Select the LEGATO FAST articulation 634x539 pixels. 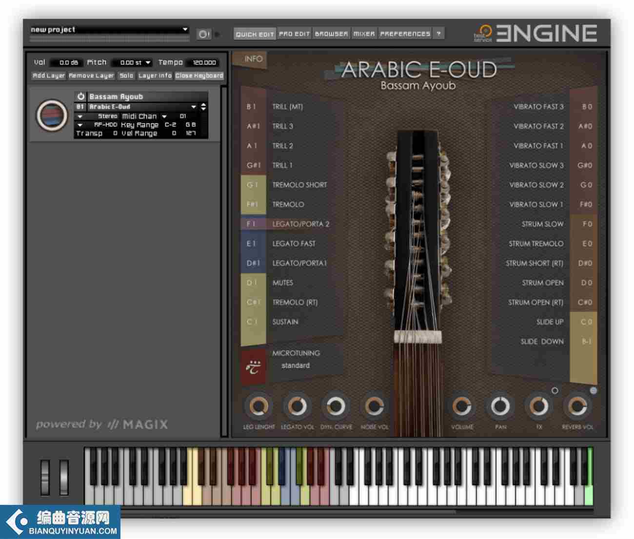coord(294,243)
